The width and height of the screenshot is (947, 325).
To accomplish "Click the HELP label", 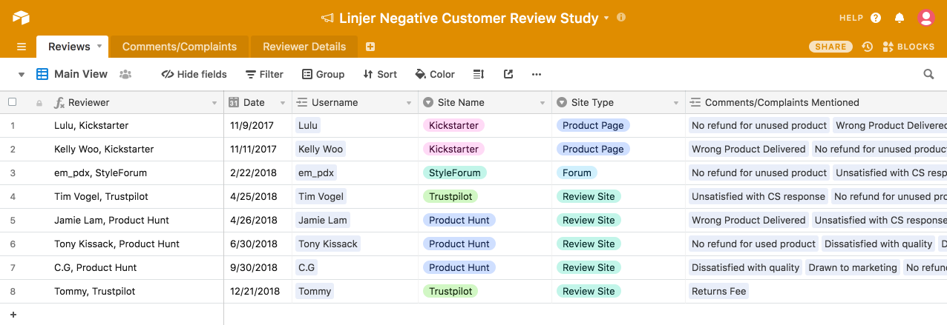I will (851, 18).
